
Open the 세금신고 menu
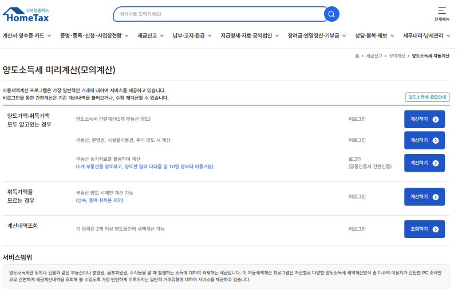[147, 35]
